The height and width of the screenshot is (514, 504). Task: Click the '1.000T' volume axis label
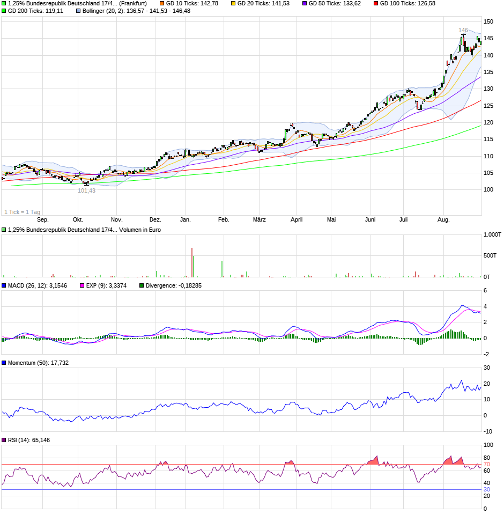click(x=492, y=234)
